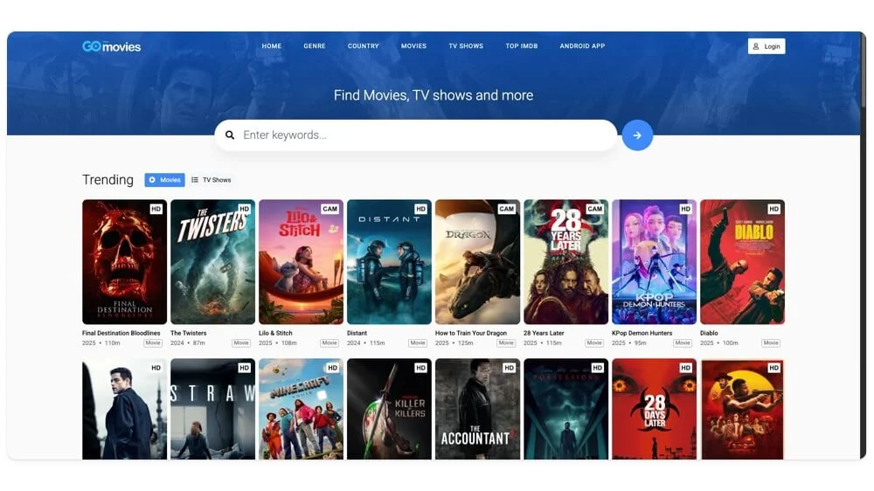Go to TV SHOWS in navigation bar
The width and height of the screenshot is (874, 491).
[466, 46]
